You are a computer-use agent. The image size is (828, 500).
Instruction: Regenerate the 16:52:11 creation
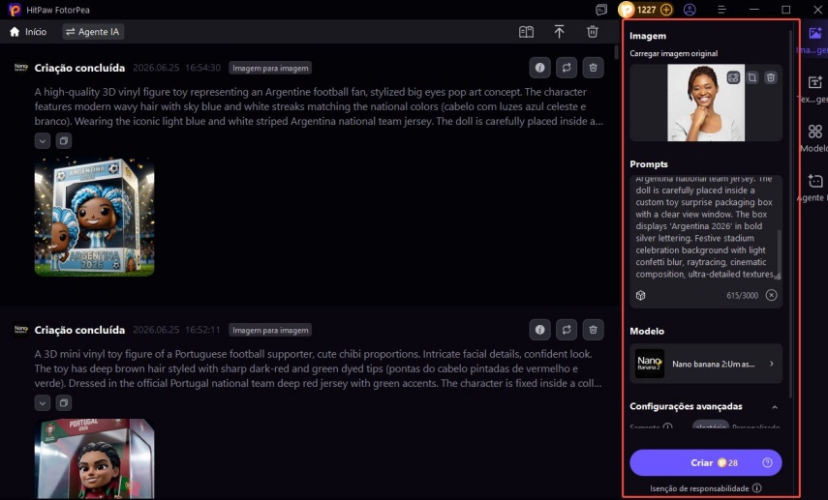[567, 330]
